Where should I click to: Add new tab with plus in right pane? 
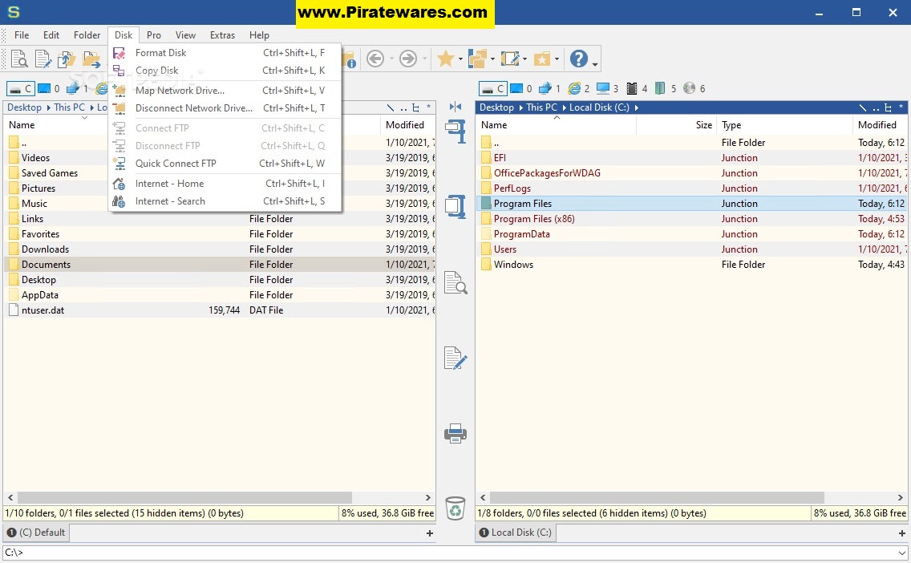tap(902, 533)
